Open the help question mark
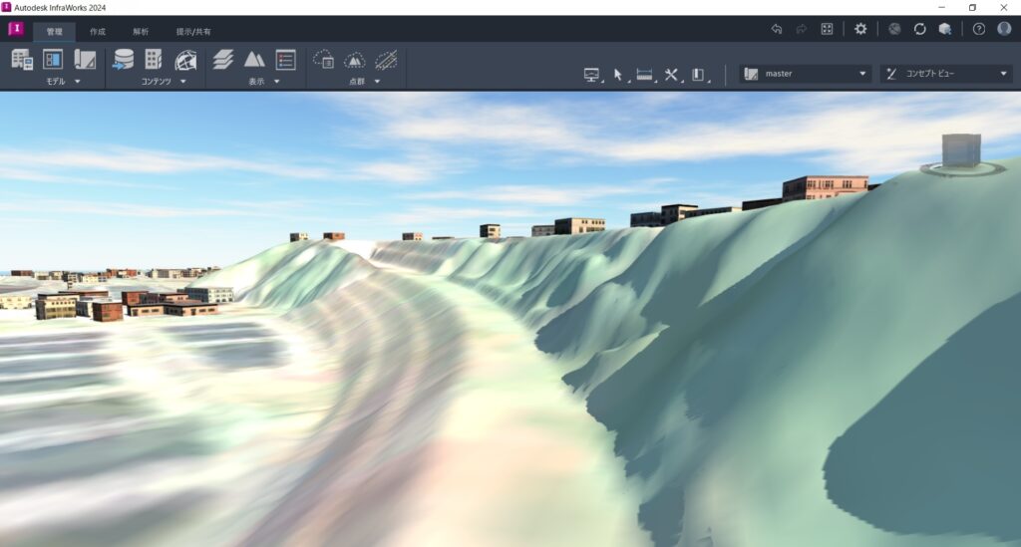 979,29
